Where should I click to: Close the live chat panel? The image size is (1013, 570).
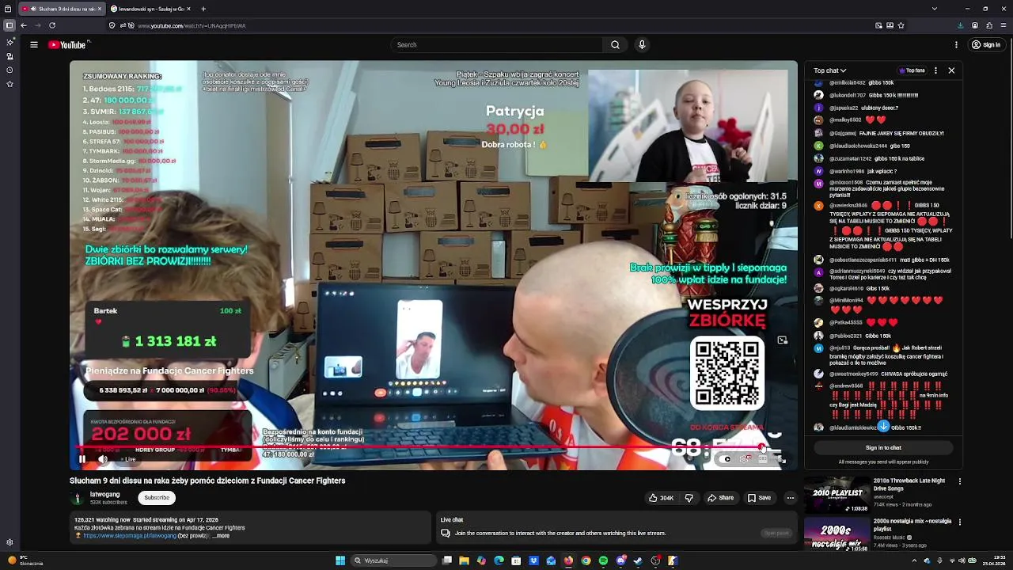[x=951, y=70]
